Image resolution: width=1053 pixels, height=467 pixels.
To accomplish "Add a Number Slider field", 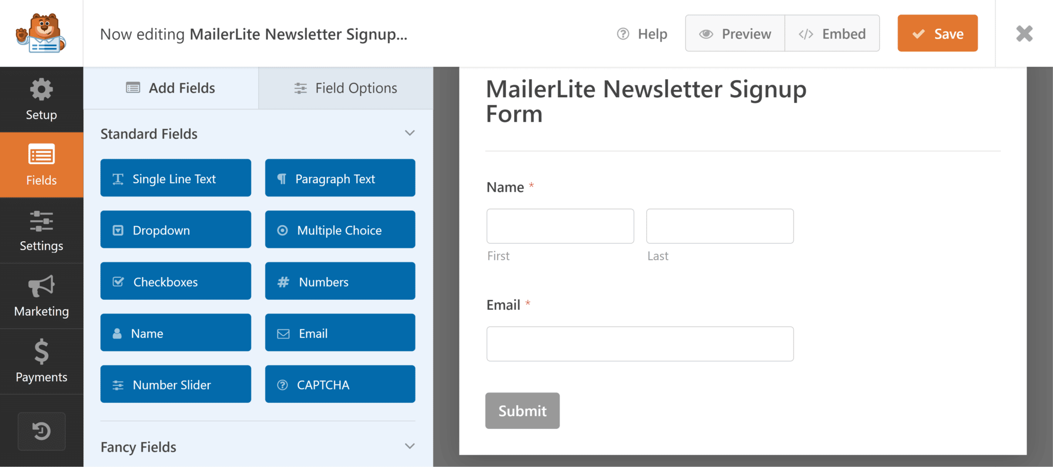I will (175, 384).
